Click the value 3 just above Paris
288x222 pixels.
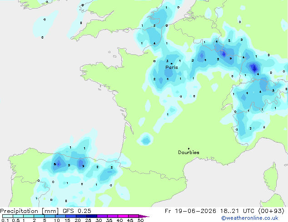tap(167, 61)
